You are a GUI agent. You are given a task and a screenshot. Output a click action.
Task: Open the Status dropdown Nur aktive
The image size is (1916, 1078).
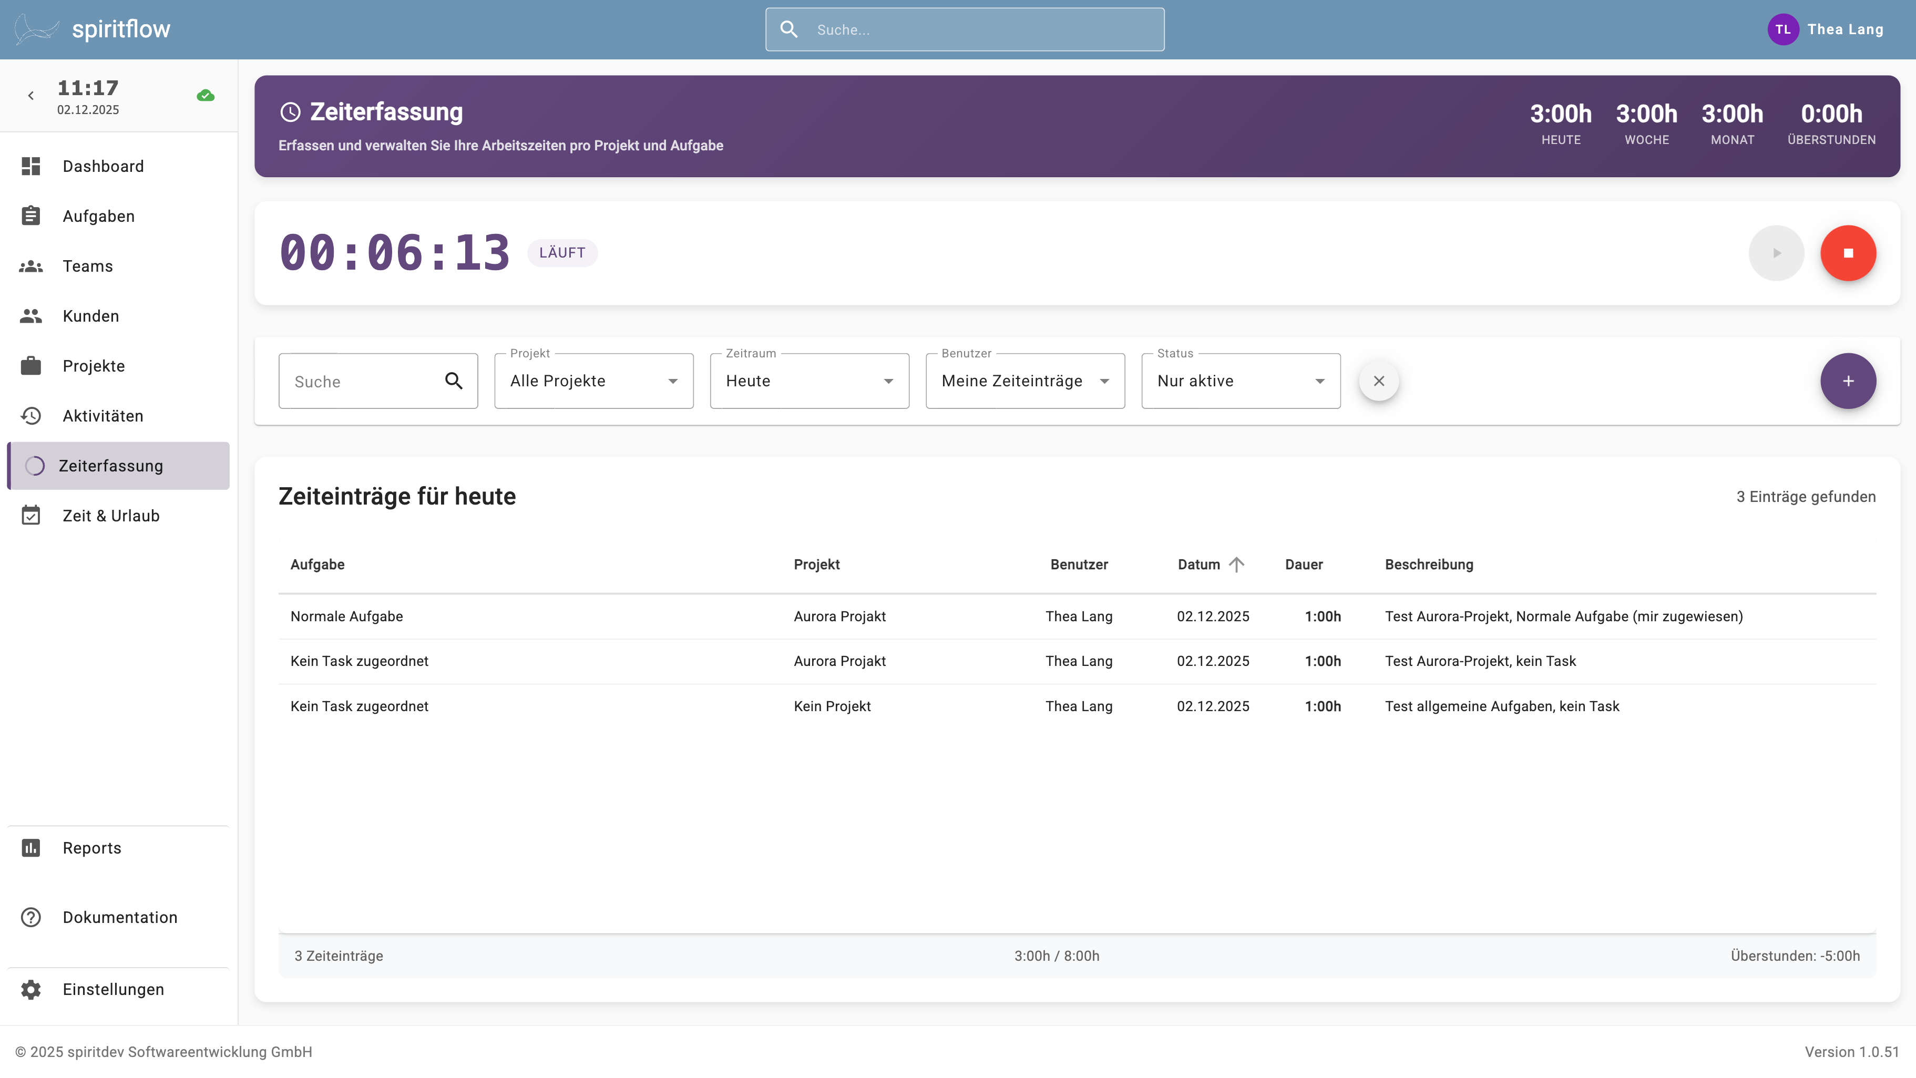pyautogui.click(x=1241, y=381)
